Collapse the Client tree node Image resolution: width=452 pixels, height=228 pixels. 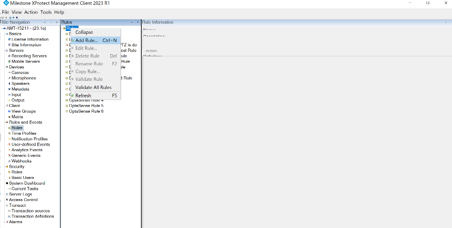(4, 106)
